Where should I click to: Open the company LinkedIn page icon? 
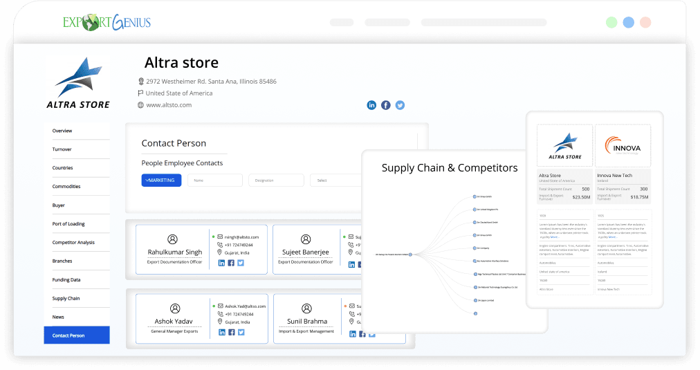[x=371, y=105]
